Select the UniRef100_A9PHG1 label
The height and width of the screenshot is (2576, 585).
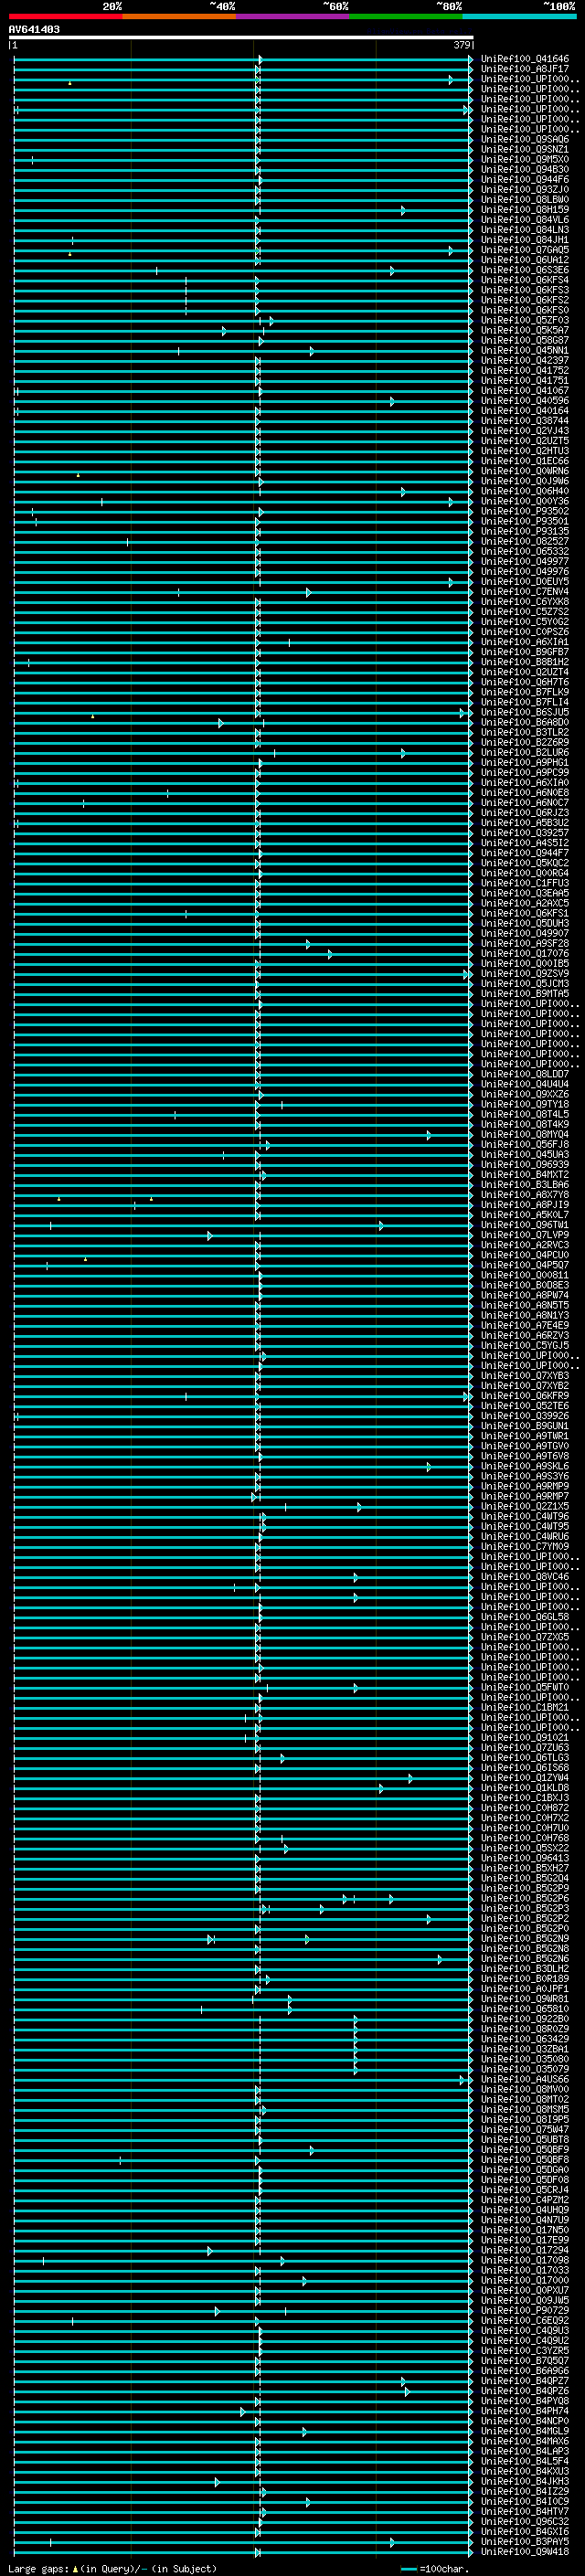point(525,763)
